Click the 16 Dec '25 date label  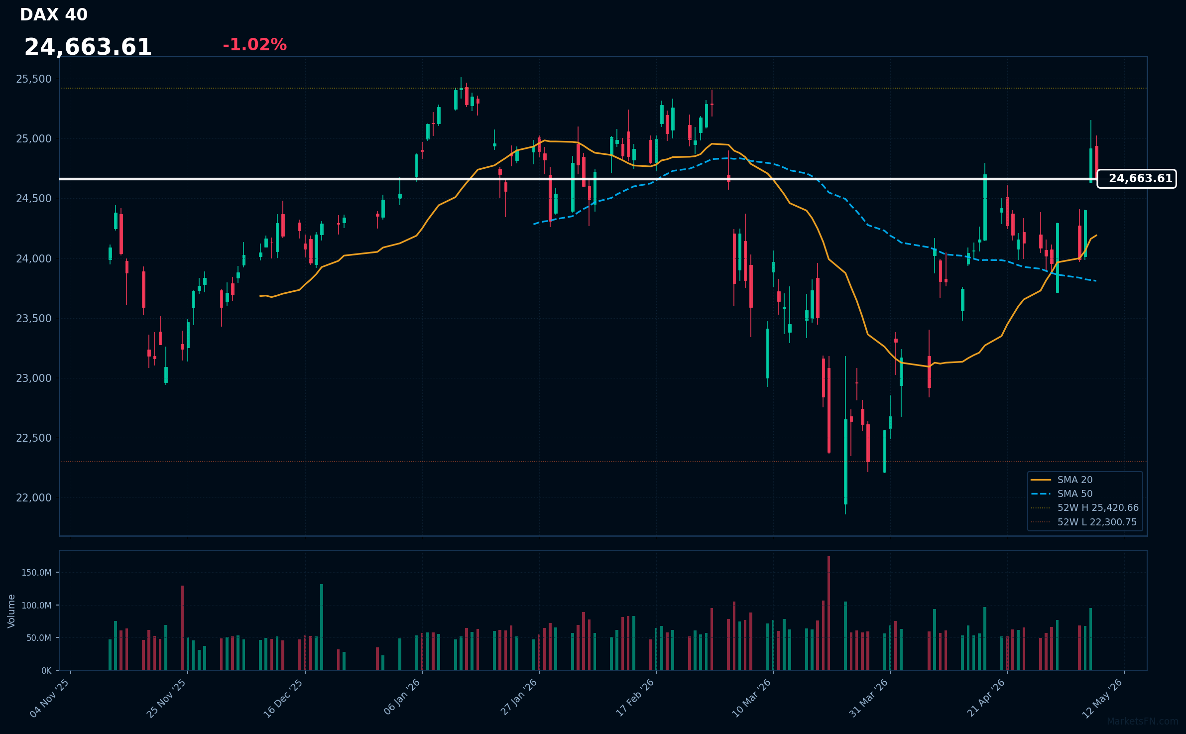point(283,698)
